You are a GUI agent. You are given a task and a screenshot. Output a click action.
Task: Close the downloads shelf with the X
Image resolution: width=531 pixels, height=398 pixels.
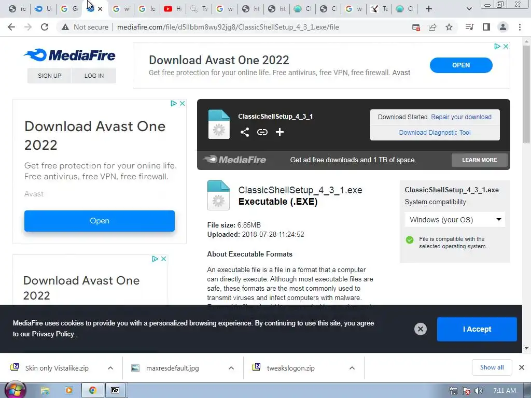(x=522, y=367)
